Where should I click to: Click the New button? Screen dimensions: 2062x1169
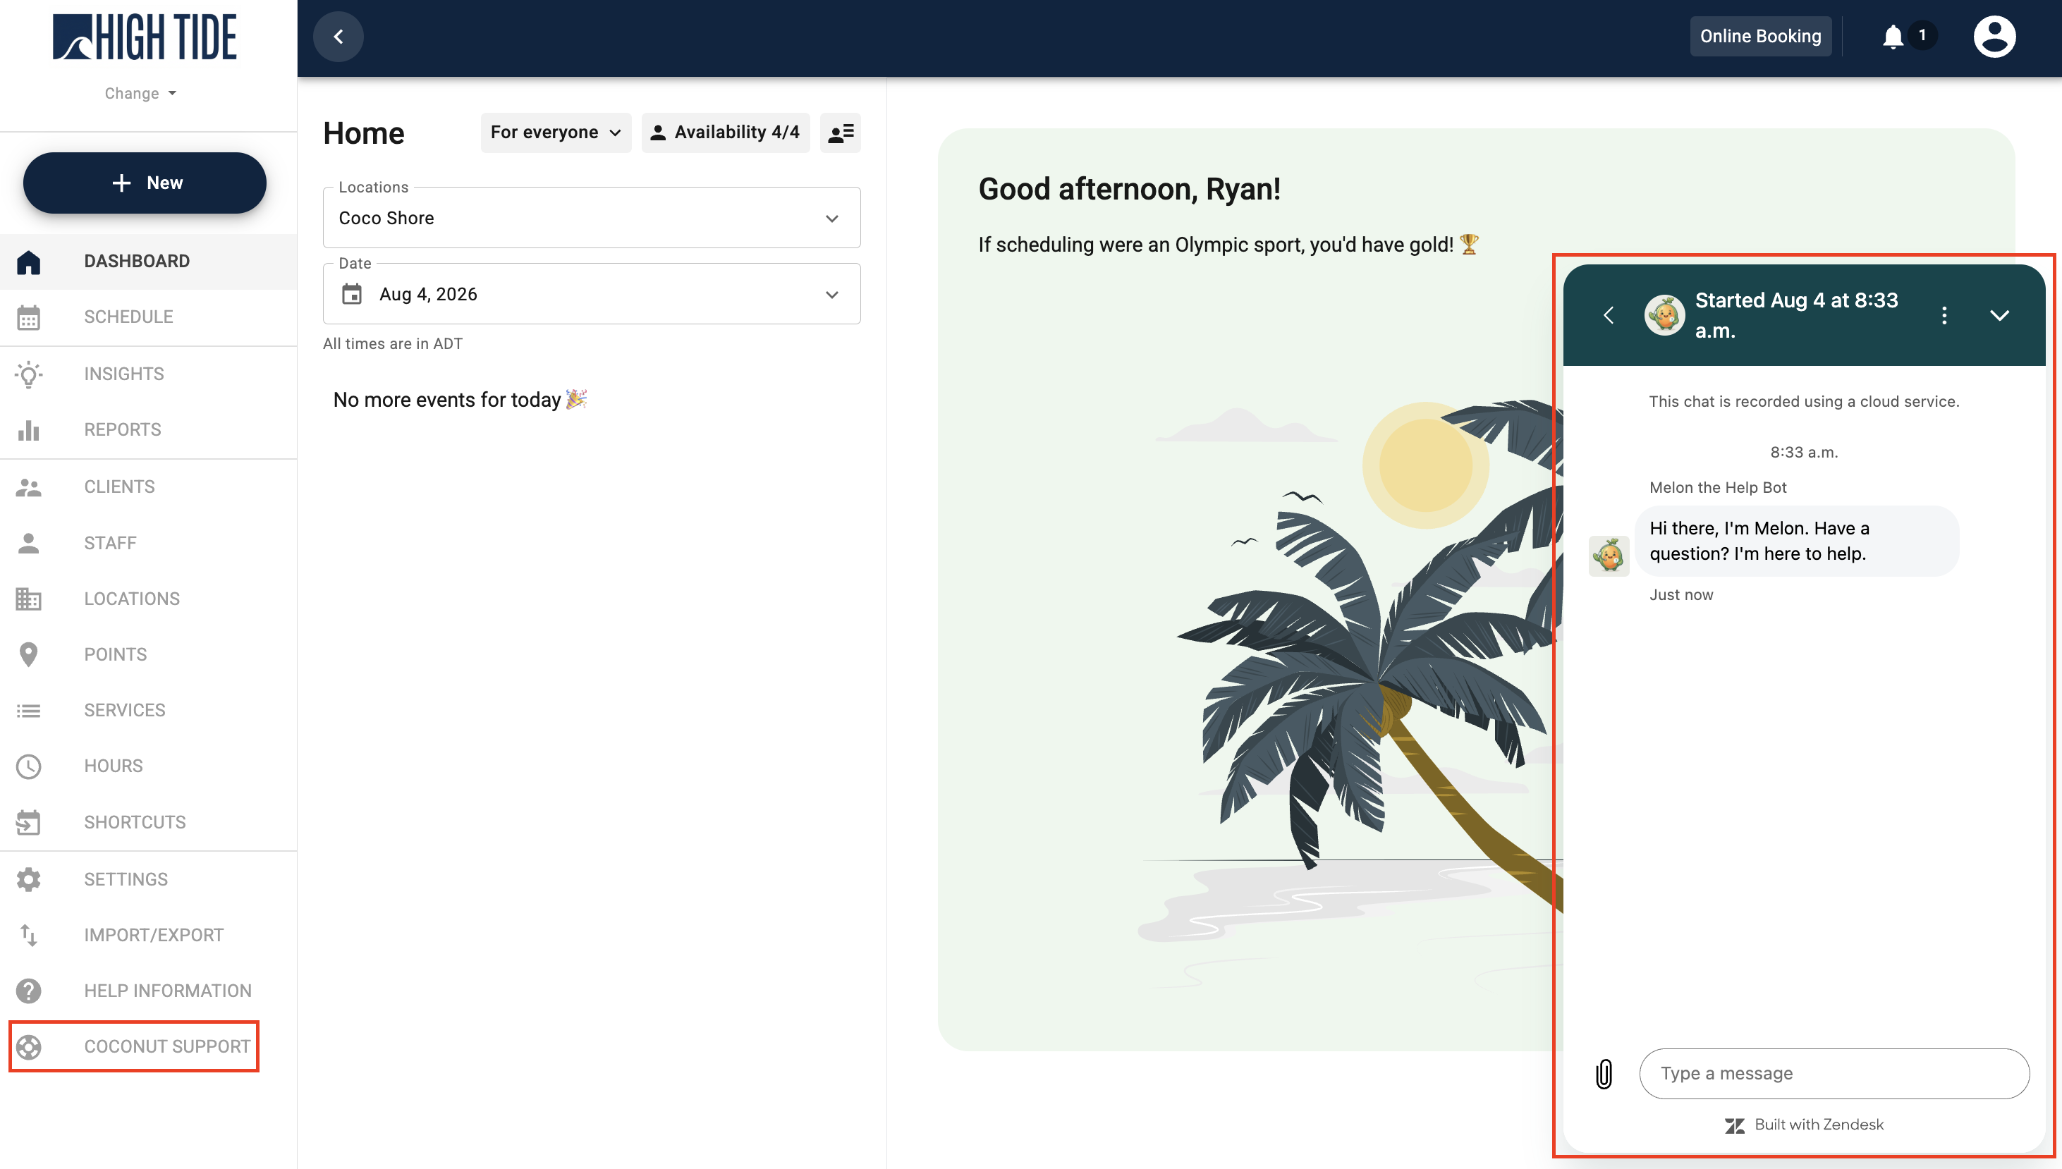[x=145, y=183]
